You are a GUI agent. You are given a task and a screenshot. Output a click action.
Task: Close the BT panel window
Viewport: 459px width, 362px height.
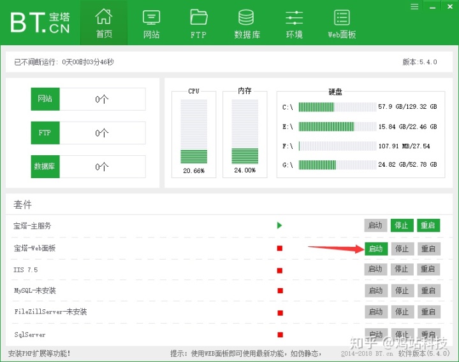450,6
